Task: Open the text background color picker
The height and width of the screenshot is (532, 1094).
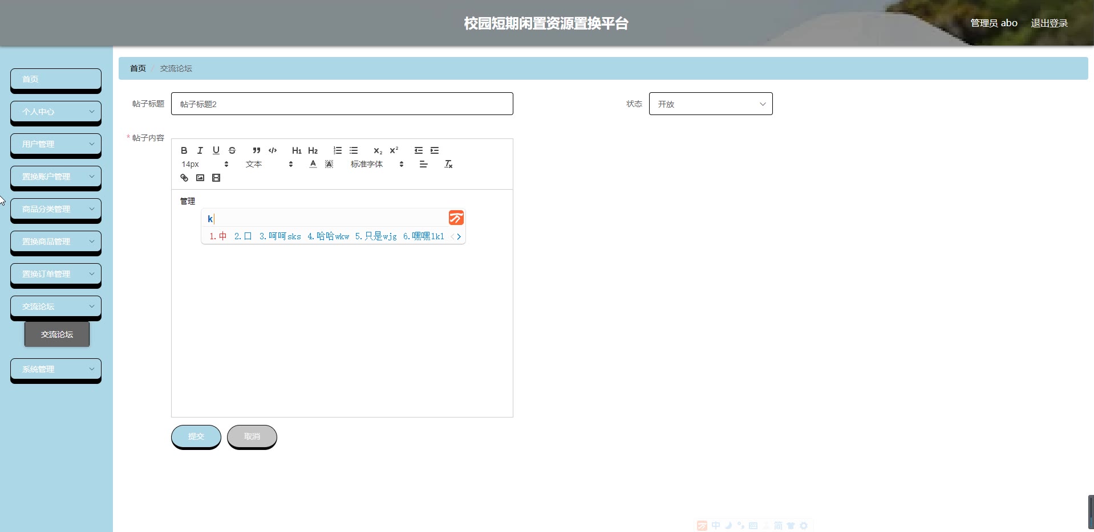Action: pos(329,164)
